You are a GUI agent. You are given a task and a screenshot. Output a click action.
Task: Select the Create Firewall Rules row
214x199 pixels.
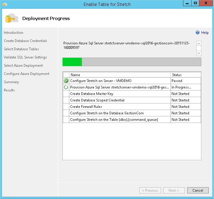(132, 107)
